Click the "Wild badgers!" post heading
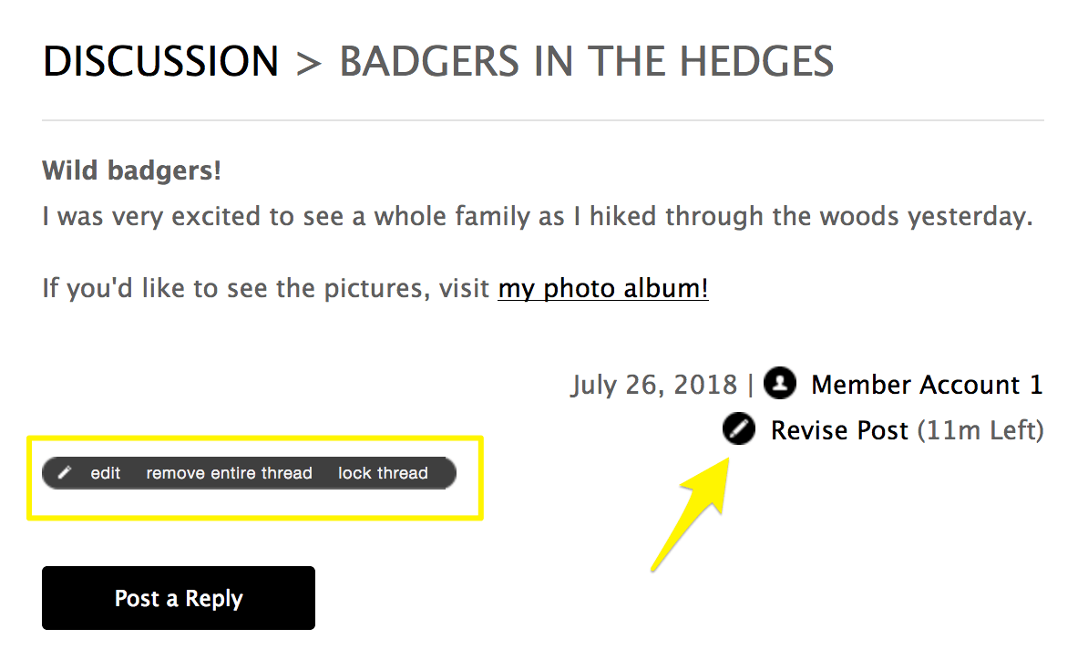 (x=132, y=170)
